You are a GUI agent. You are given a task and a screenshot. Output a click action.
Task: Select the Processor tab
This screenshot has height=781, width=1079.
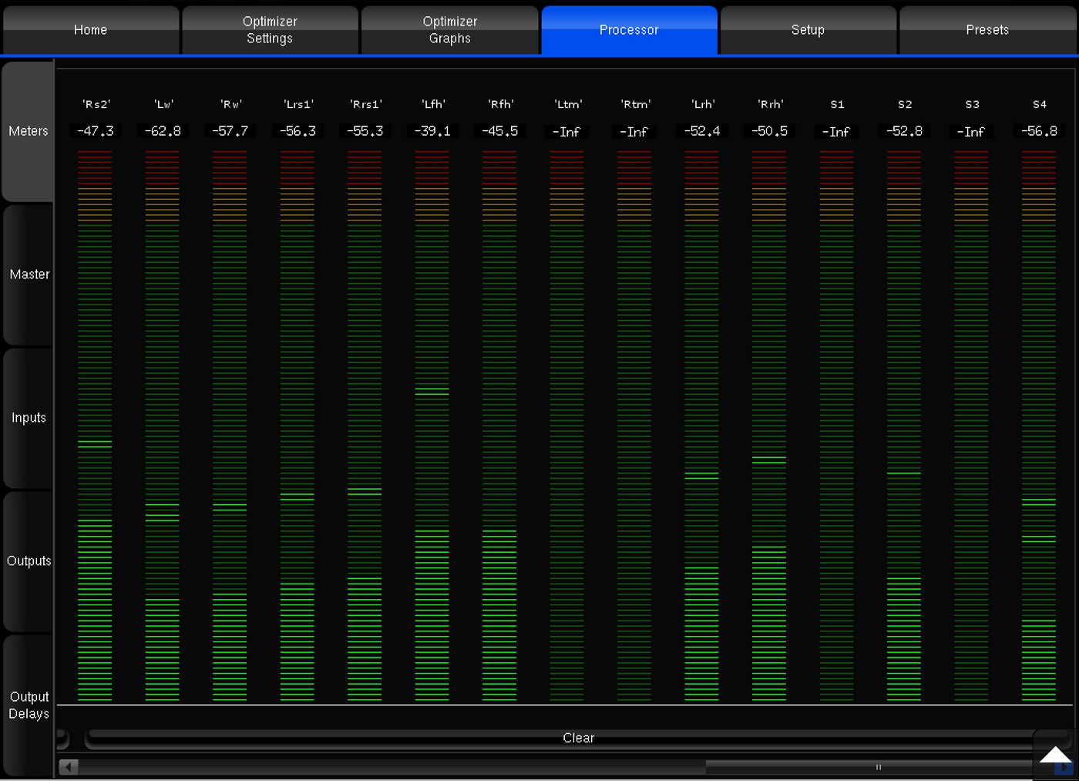(x=629, y=30)
